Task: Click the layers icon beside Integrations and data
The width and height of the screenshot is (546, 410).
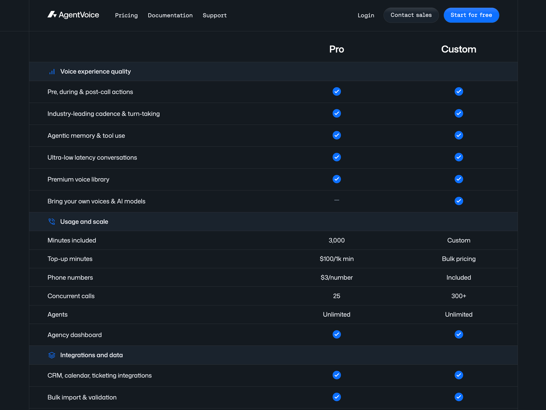Action: [52, 355]
